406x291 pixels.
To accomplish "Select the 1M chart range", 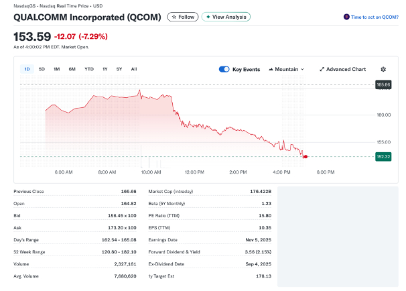I will coord(57,69).
